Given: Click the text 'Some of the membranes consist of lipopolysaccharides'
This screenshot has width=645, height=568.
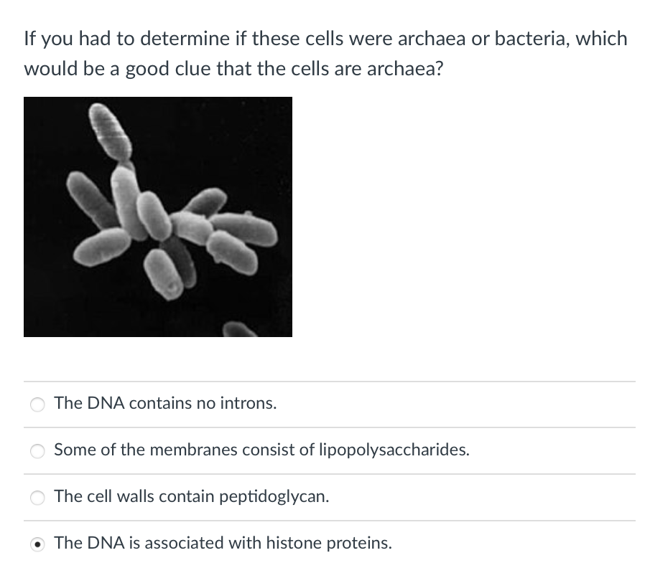Looking at the screenshot, I should point(261,450).
